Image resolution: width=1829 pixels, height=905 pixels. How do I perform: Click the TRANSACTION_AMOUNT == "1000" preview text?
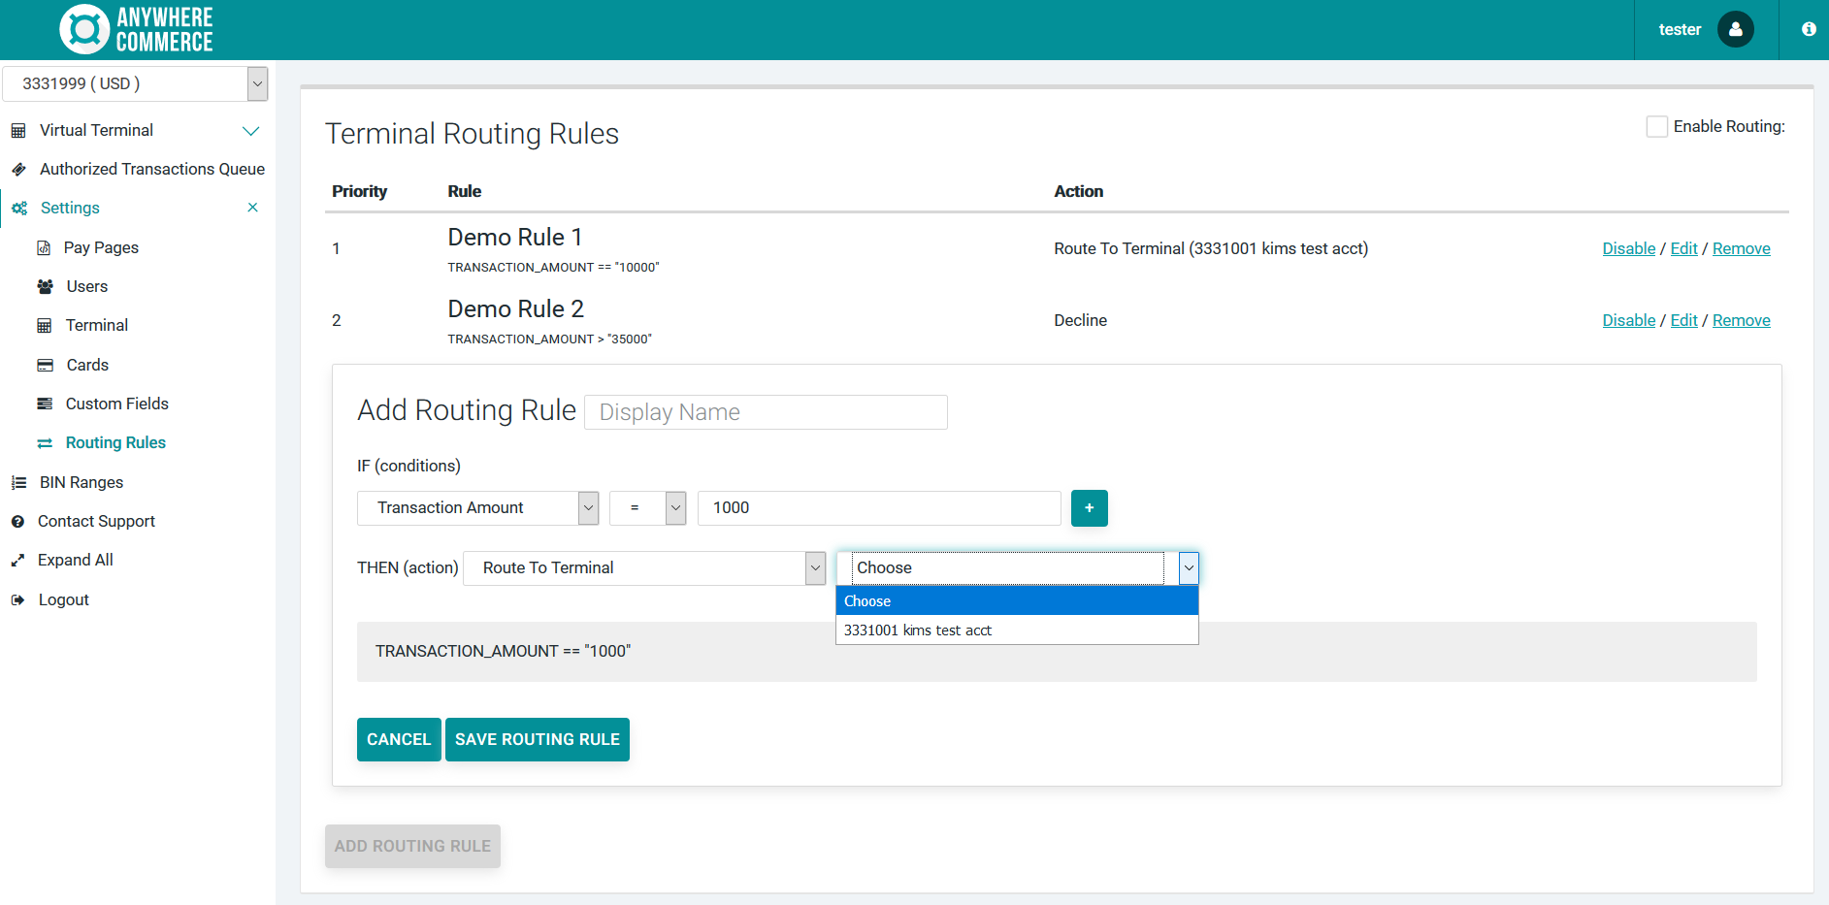point(503,652)
